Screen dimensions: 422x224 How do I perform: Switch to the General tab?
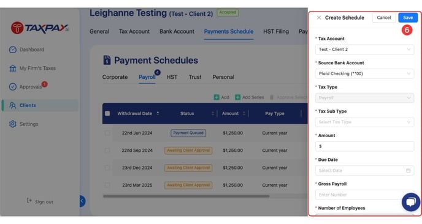coord(99,31)
